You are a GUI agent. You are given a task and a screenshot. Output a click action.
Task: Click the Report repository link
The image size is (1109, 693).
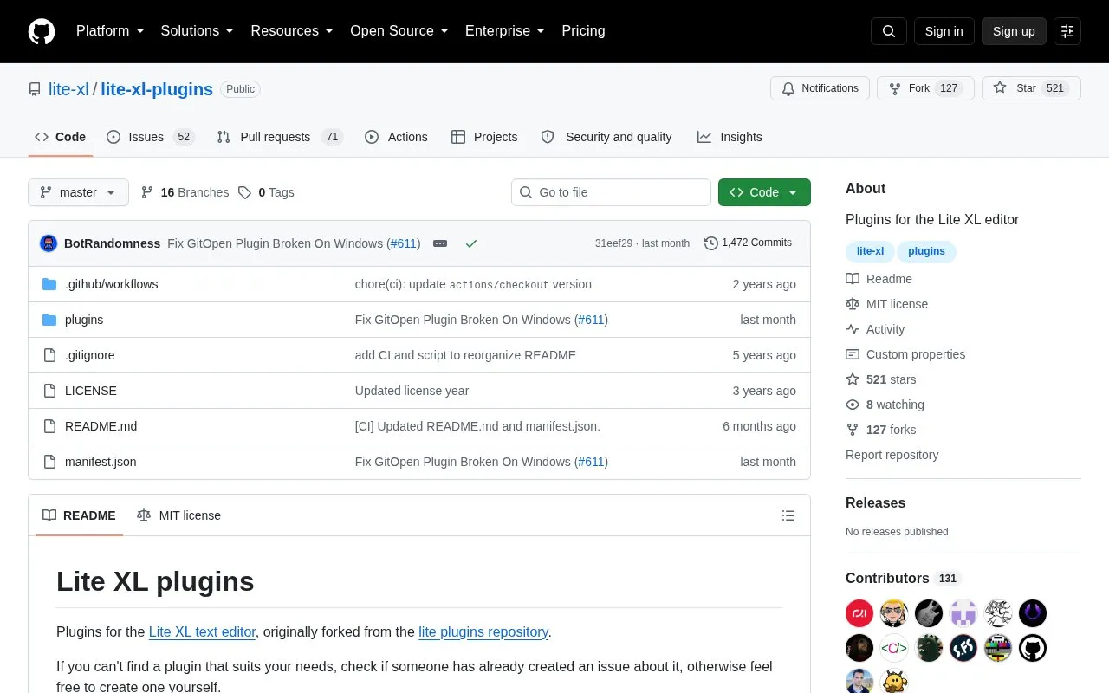tap(892, 455)
